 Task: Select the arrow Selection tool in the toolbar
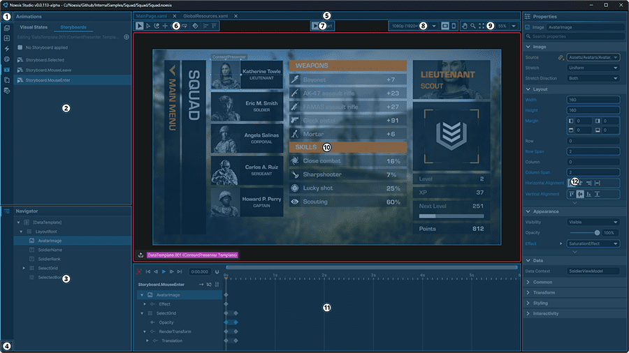139,26
